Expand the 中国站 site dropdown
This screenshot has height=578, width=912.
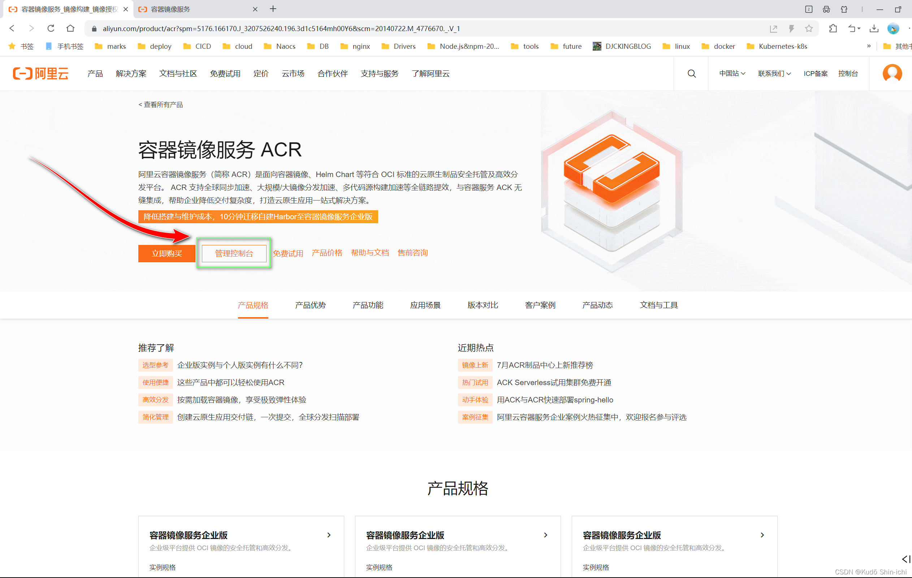(x=732, y=73)
